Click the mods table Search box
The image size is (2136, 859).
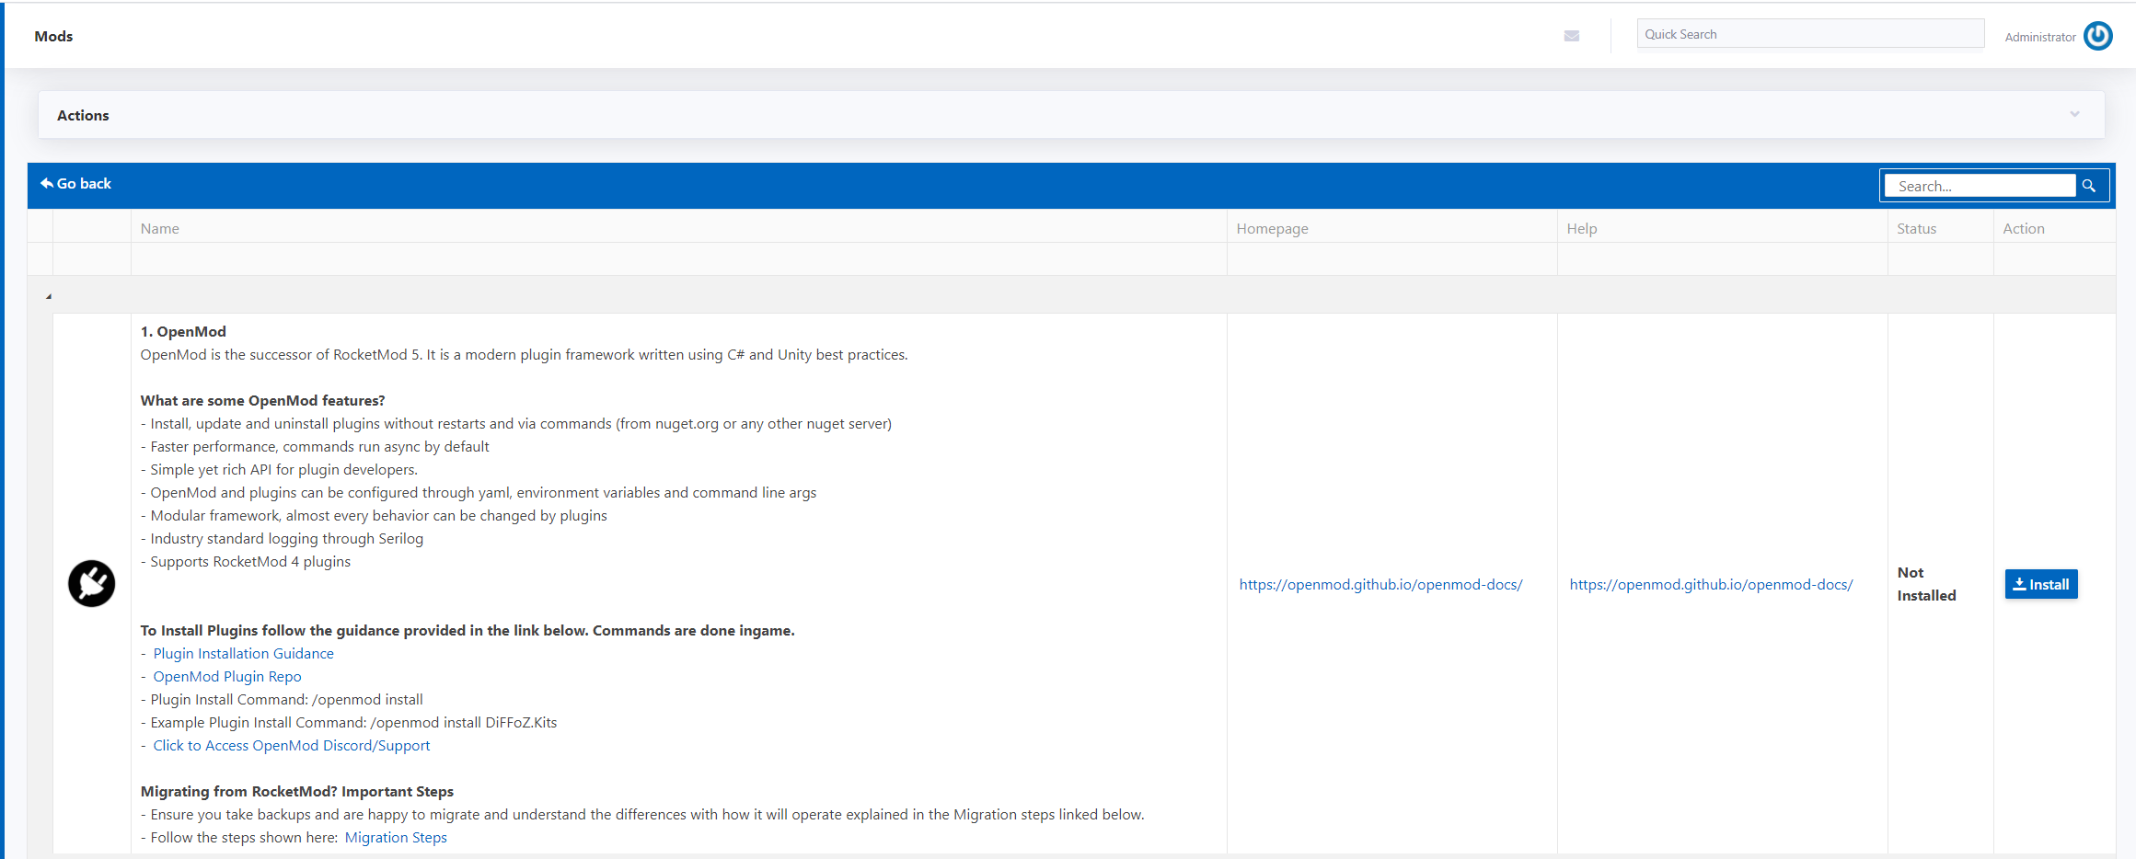click(1979, 186)
